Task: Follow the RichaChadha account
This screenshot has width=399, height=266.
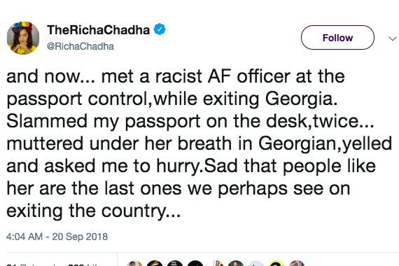Action: point(337,37)
